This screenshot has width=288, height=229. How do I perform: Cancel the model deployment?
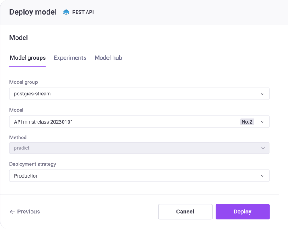(x=185, y=212)
